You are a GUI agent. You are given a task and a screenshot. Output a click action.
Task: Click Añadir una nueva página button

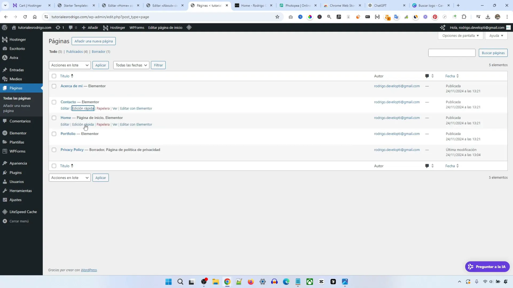point(94,41)
